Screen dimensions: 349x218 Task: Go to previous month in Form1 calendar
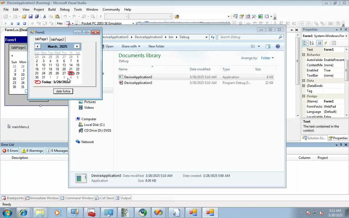[x=38, y=46]
